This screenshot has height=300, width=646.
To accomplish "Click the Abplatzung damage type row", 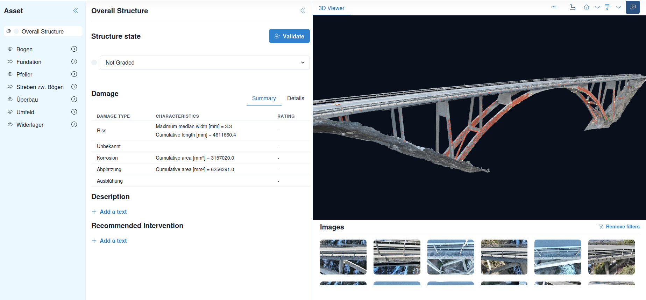I will point(200,169).
